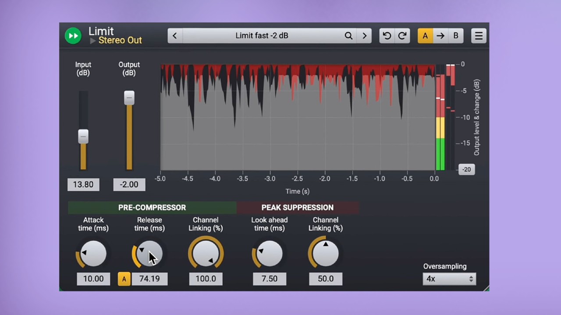Open the Oversampling dropdown
This screenshot has height=315, width=561.
449,279
